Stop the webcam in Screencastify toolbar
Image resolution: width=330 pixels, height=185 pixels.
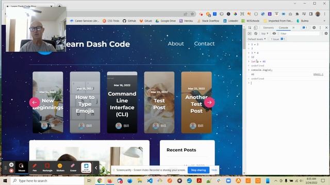(86, 168)
